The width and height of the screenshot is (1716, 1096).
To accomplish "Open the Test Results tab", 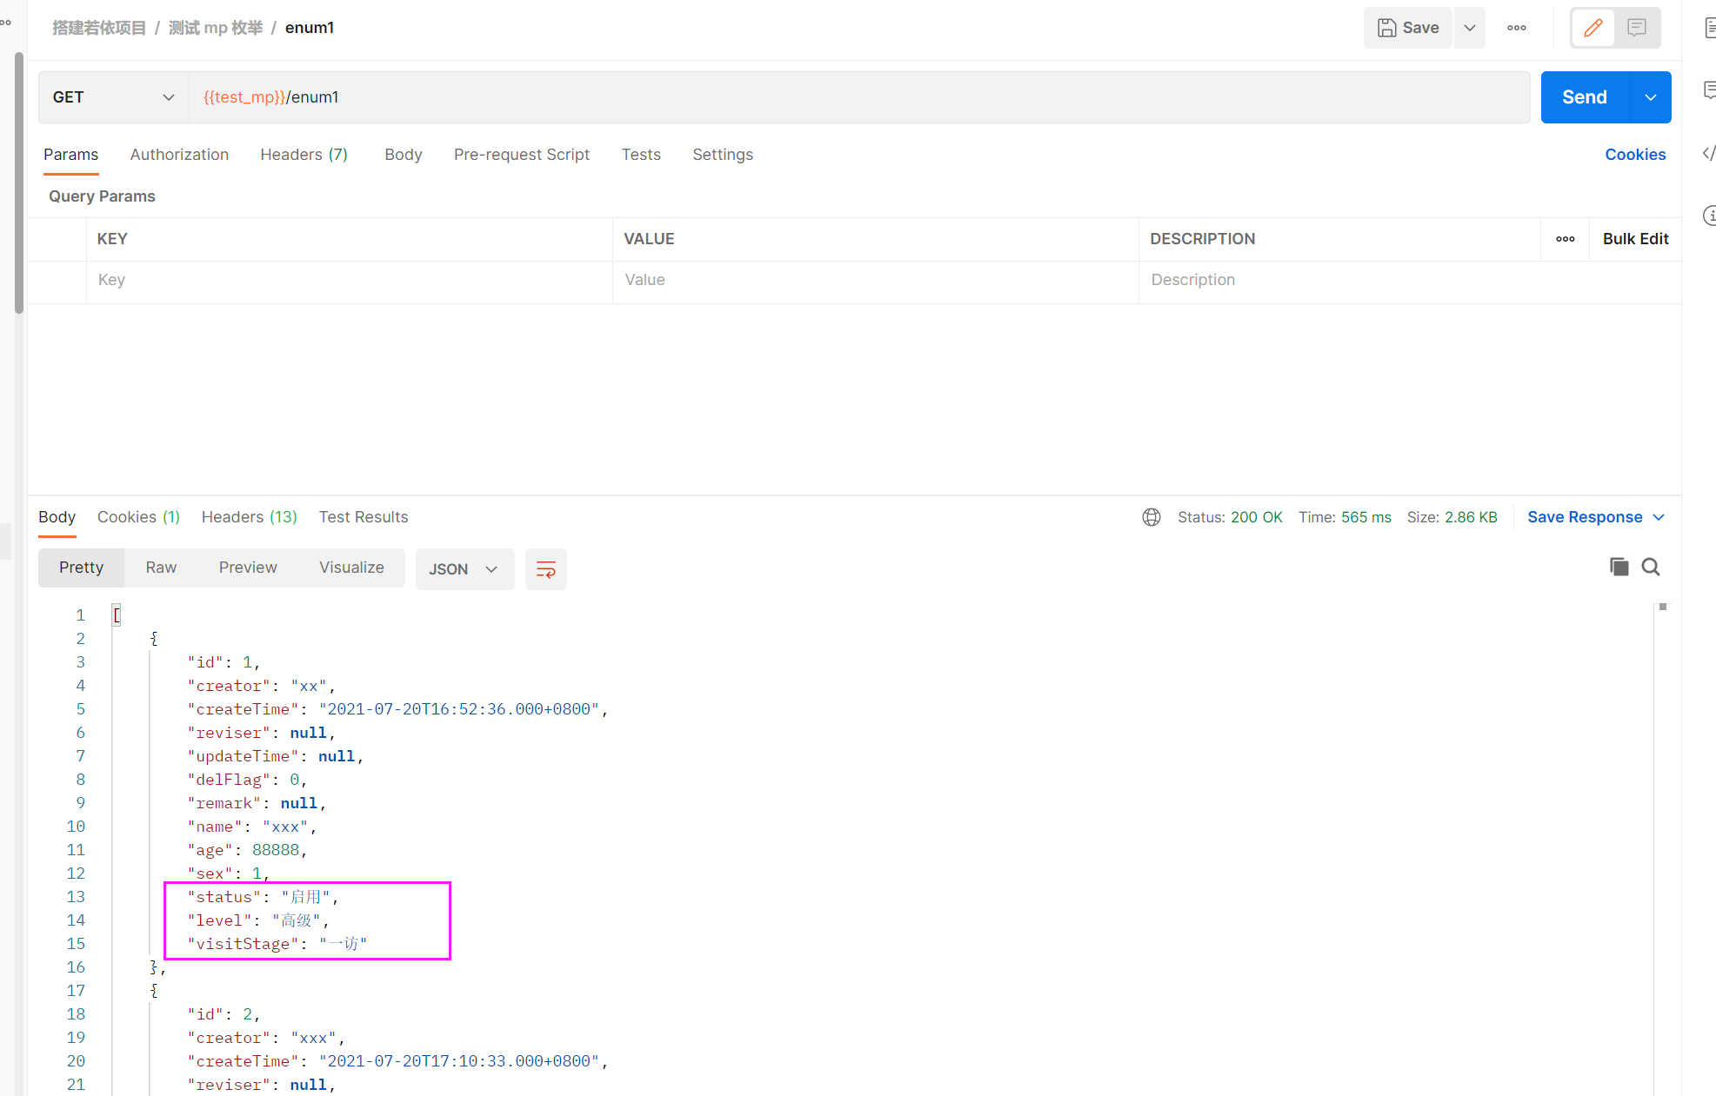I will click(x=364, y=517).
